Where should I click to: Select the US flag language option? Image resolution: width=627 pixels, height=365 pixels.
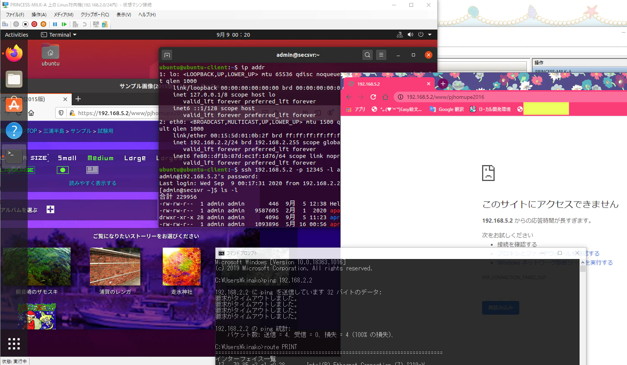(92, 170)
